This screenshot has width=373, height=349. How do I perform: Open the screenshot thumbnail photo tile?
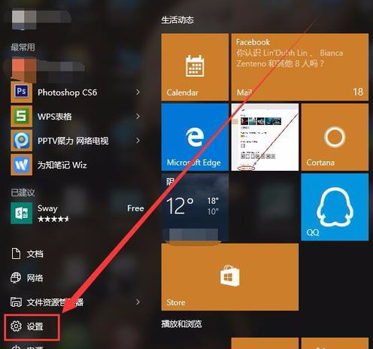click(x=265, y=137)
